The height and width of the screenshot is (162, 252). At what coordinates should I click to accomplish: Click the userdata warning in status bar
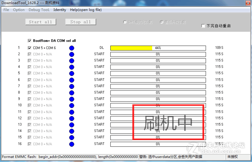171,157
